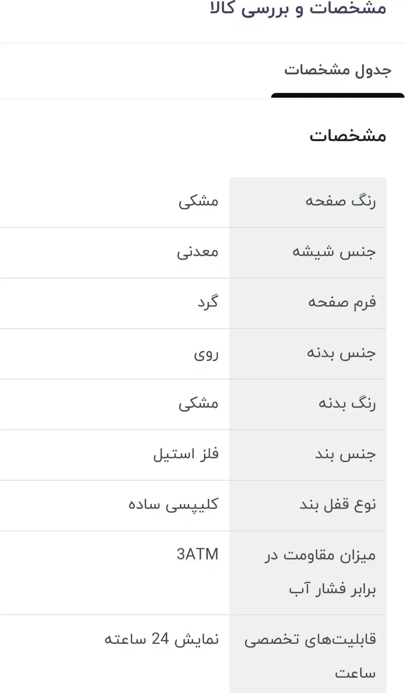Switch to the جدول مشخصات tab
The width and height of the screenshot is (405, 693).
(x=336, y=70)
